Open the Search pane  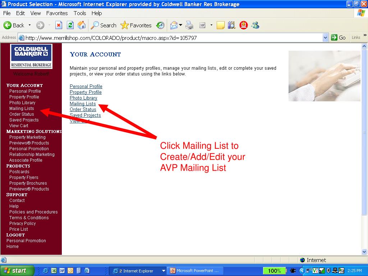click(103, 25)
